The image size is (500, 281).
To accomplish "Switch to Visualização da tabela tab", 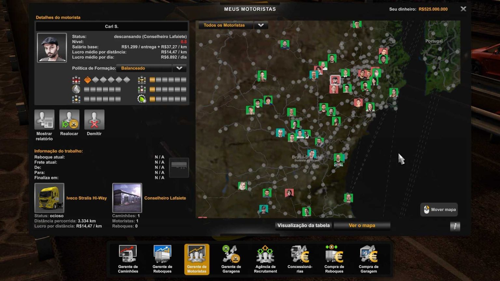I will (303, 225).
